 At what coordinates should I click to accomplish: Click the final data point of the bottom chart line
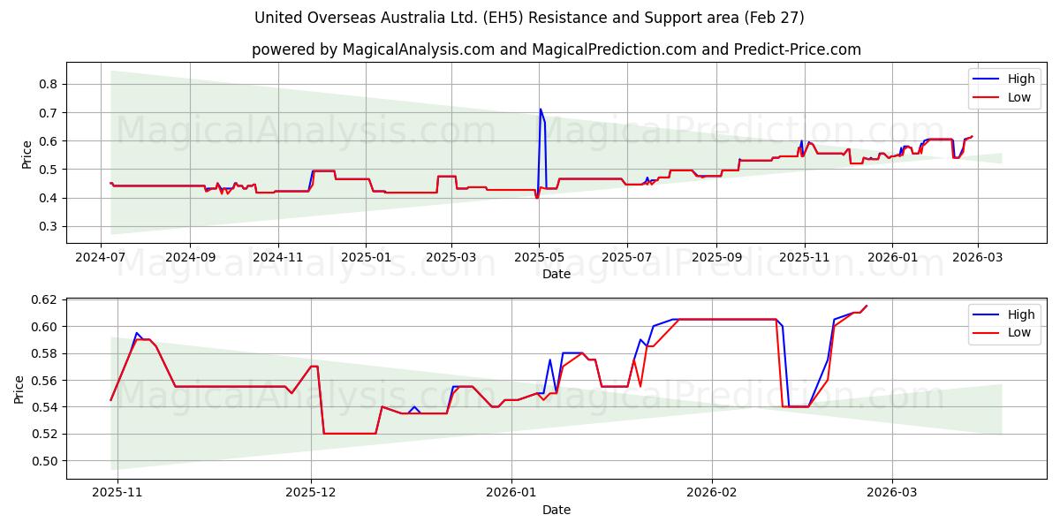(x=867, y=306)
